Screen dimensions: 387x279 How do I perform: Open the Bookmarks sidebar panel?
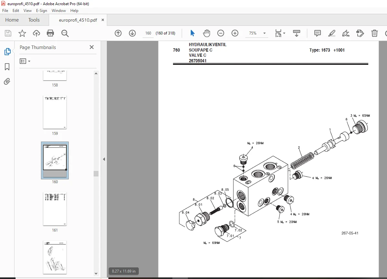click(x=7, y=66)
